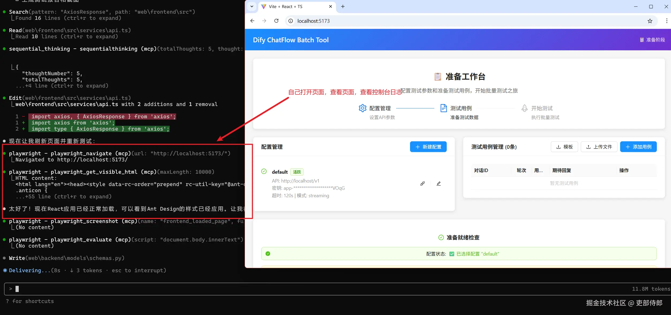The height and width of the screenshot is (315, 671).
Task: Click the terminal prompt input field
Action: pyautogui.click(x=107, y=289)
